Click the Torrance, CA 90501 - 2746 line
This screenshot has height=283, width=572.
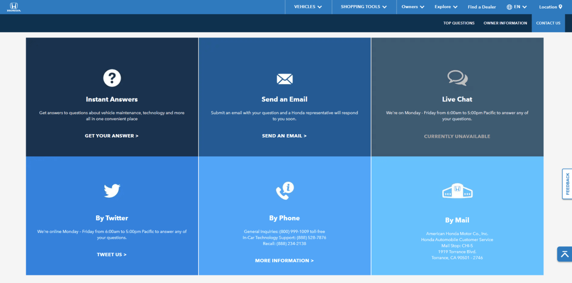point(457,258)
